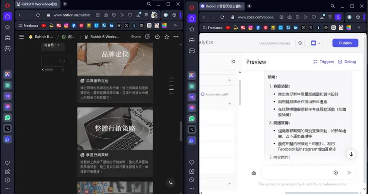This screenshot has height=194, width=368.
Task: Expand bookmarks overflow chevron in right window
Action: pos(359,27)
